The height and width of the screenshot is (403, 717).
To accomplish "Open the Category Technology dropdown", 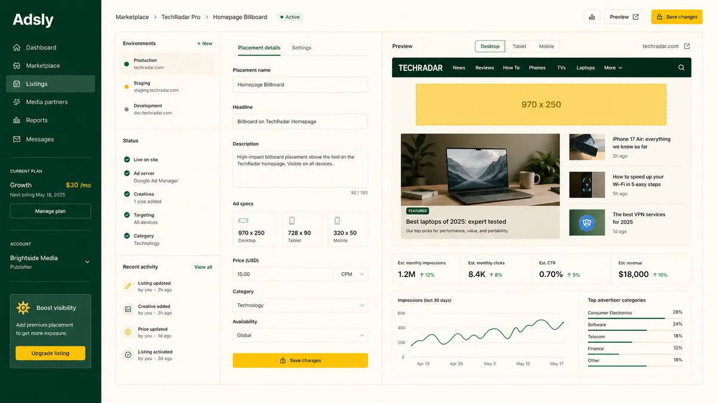I will 301,305.
